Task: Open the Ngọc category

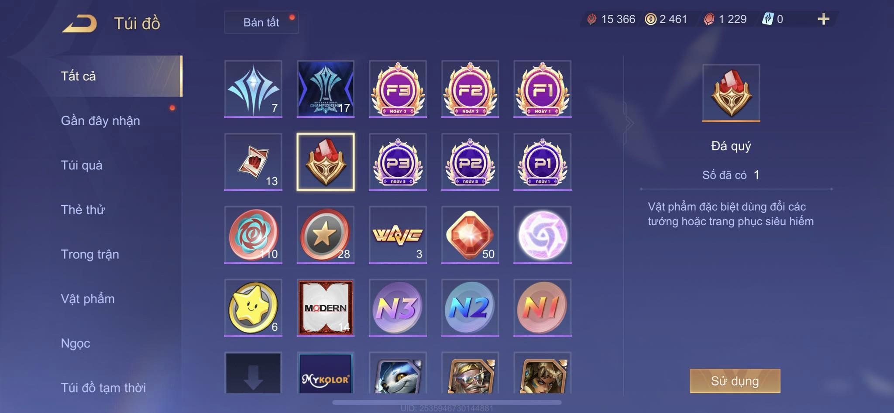Action: pos(76,343)
